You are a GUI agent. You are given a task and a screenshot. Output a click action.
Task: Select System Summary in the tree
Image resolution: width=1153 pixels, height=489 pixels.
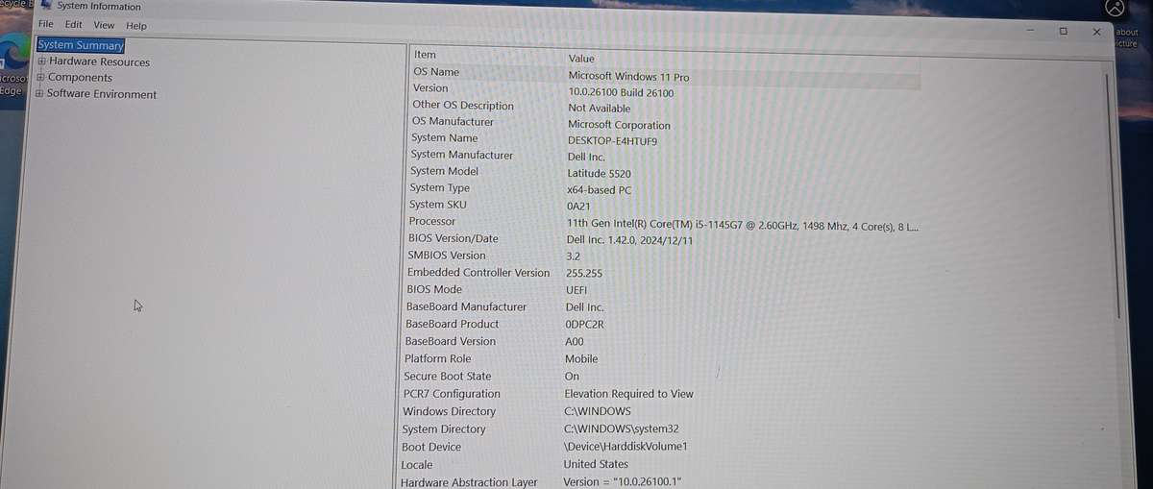tap(81, 45)
